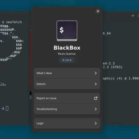The image size is (139, 139).
Task: Open the Troubleshooting row
Action: point(67,109)
